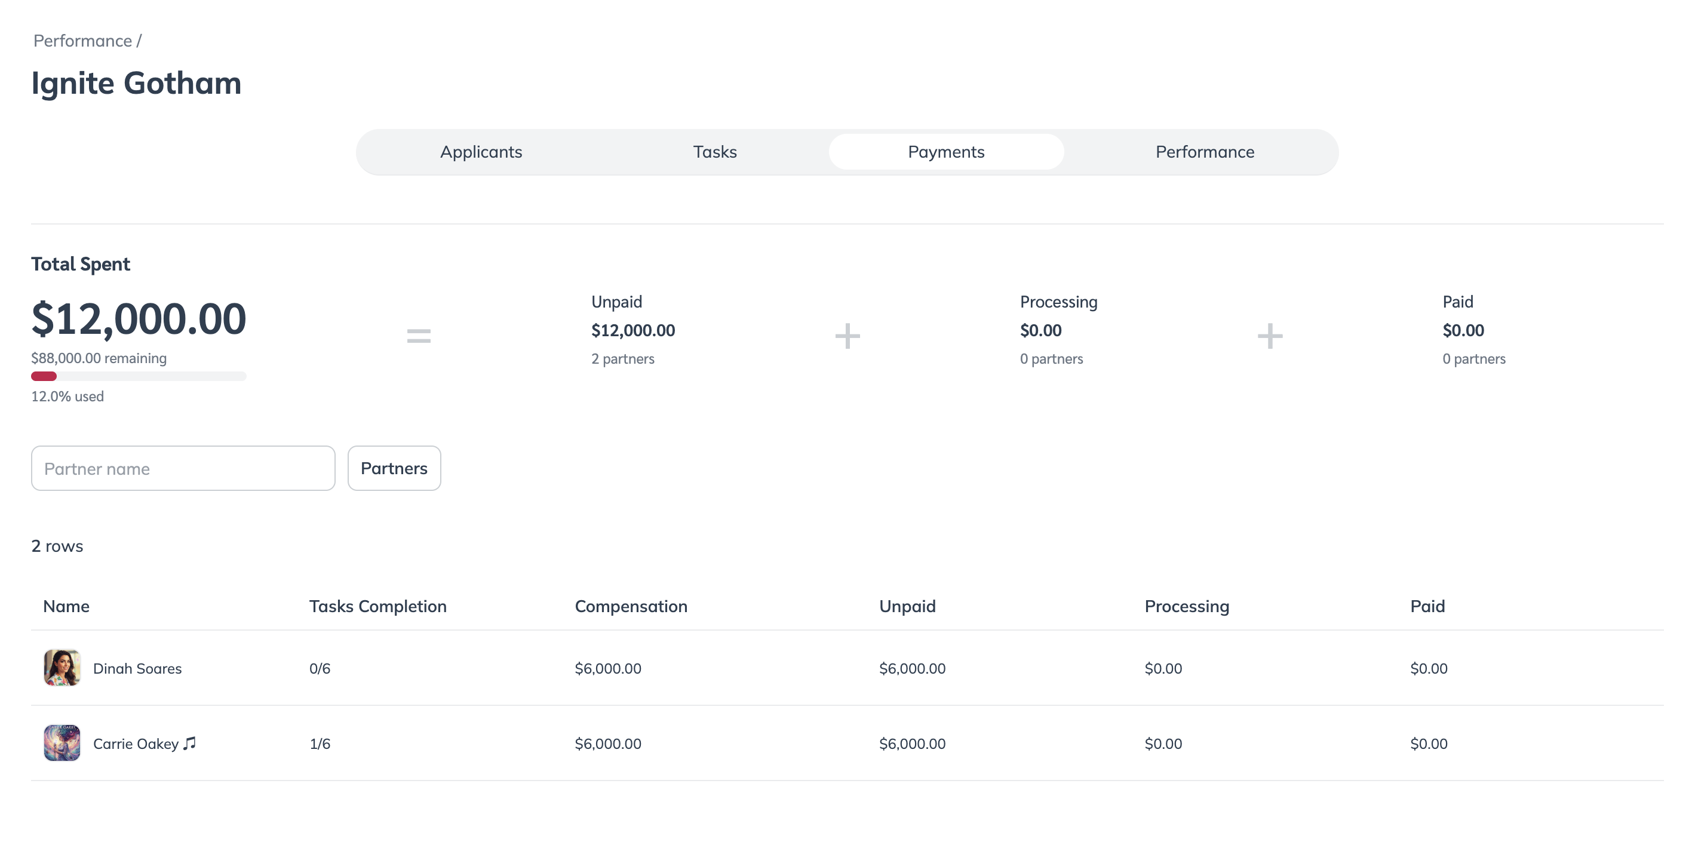The height and width of the screenshot is (854, 1695).
Task: Click the Unpaid column header
Action: [907, 606]
